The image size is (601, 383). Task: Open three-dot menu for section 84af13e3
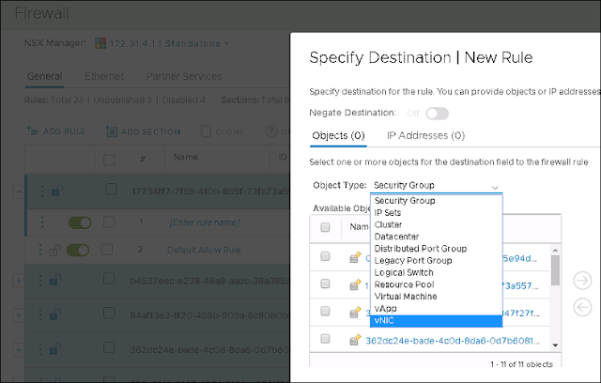[x=40, y=314]
